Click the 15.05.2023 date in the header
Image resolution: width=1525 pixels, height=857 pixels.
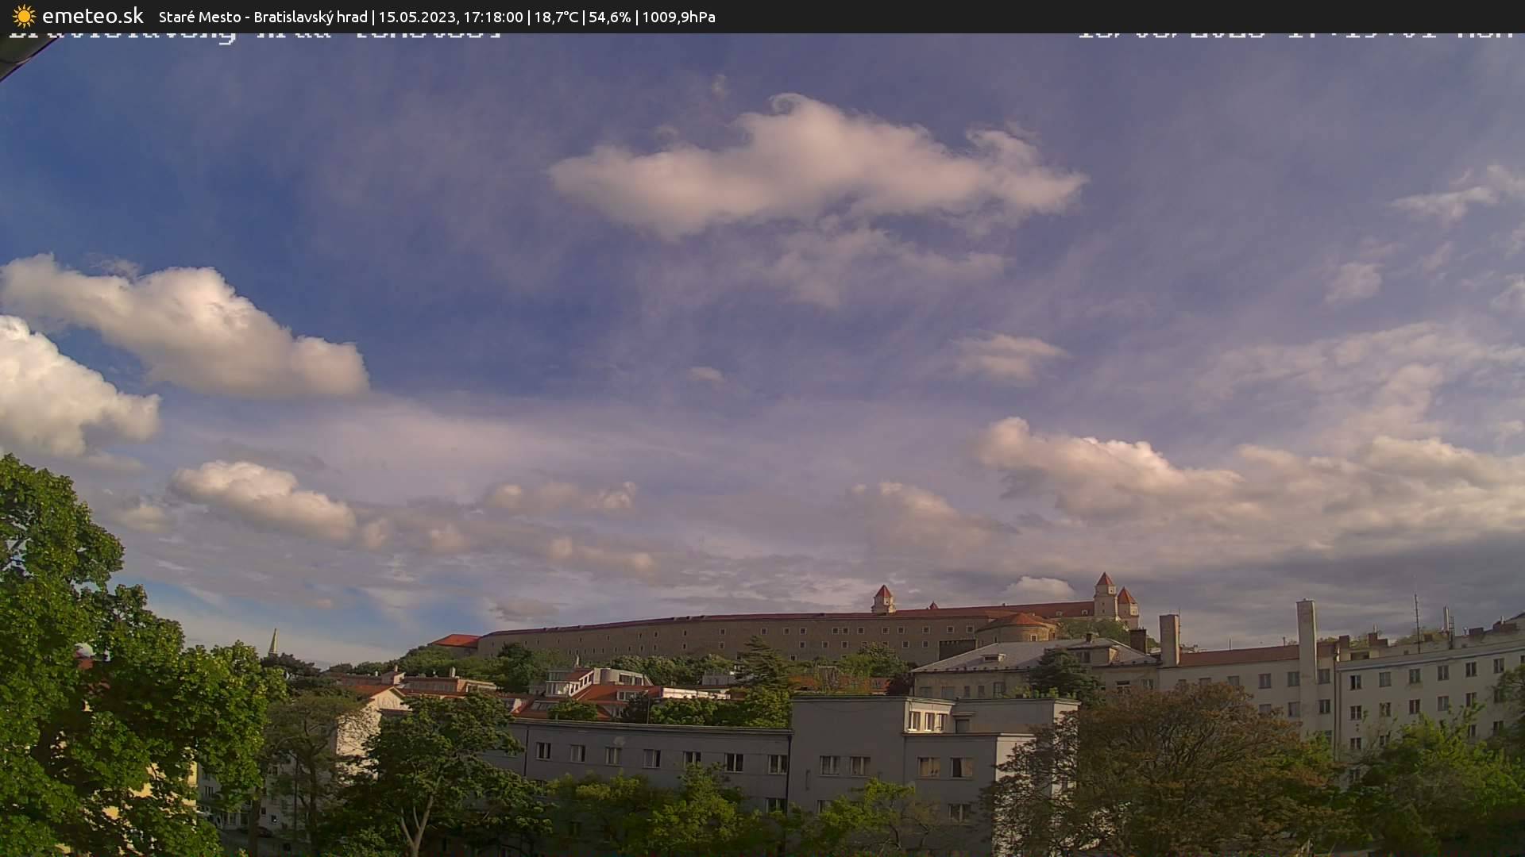tap(417, 17)
